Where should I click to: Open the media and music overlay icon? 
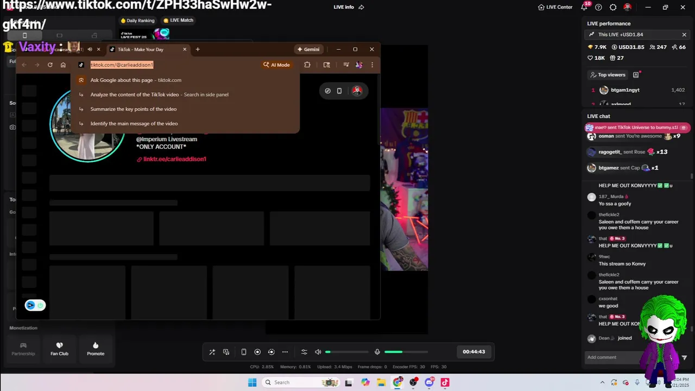[x=226, y=352]
